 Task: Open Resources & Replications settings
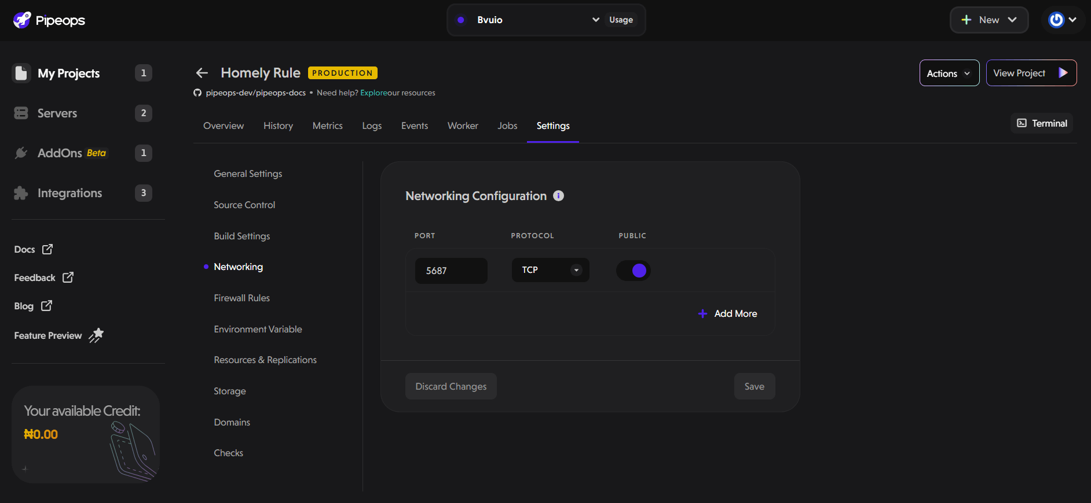[265, 360]
